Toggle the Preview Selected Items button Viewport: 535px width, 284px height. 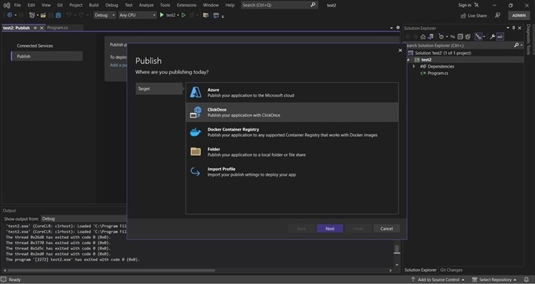click(500, 37)
